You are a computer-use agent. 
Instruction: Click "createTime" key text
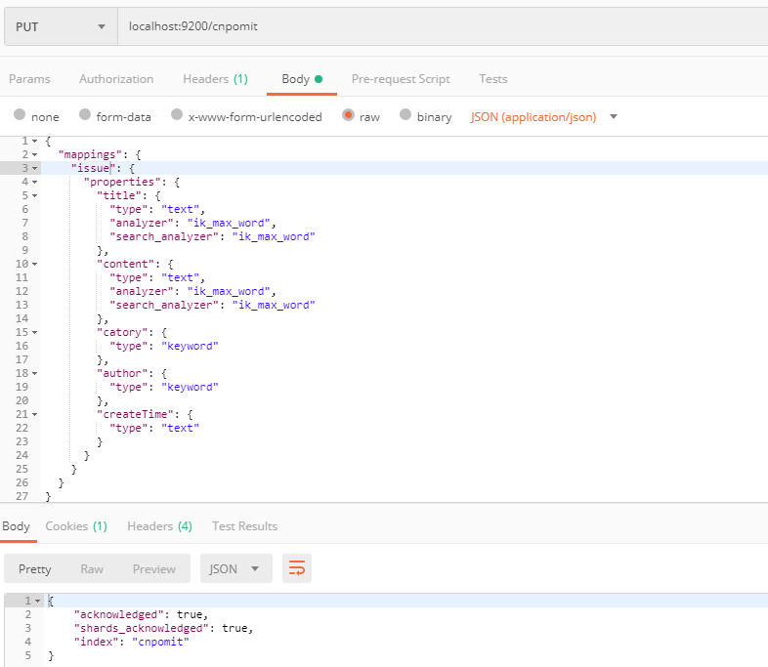click(135, 414)
